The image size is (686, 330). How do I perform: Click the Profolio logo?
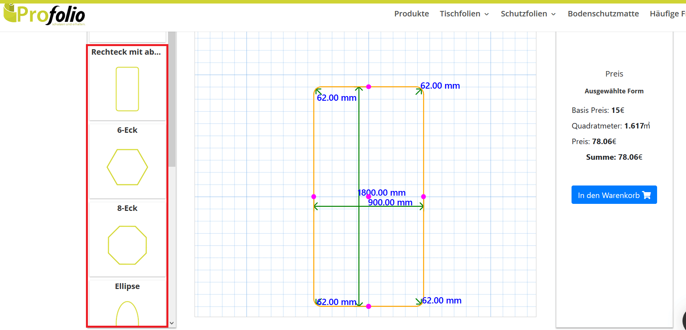point(44,15)
